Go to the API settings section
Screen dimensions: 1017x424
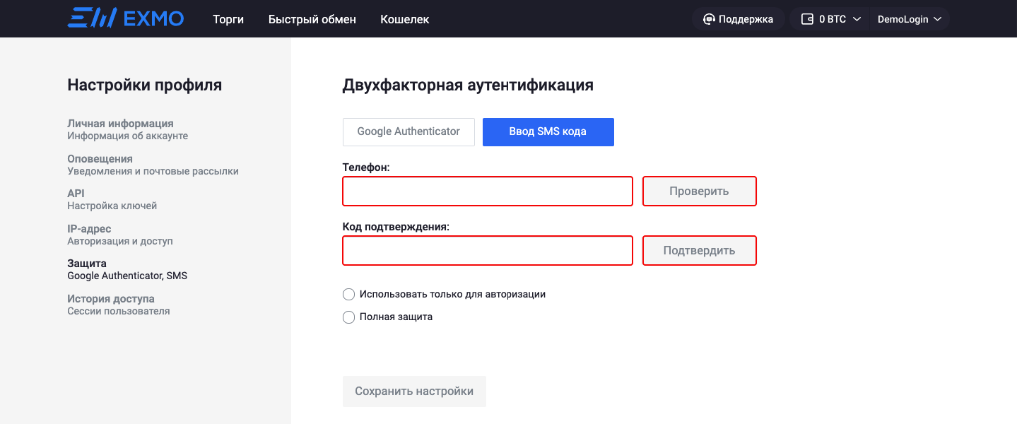76,194
